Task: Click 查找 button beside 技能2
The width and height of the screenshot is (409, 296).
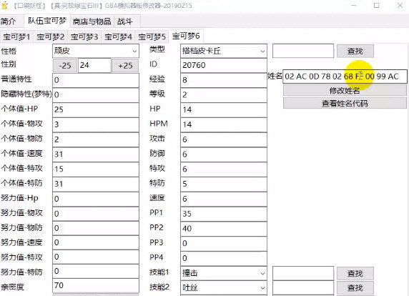Action: point(355,287)
